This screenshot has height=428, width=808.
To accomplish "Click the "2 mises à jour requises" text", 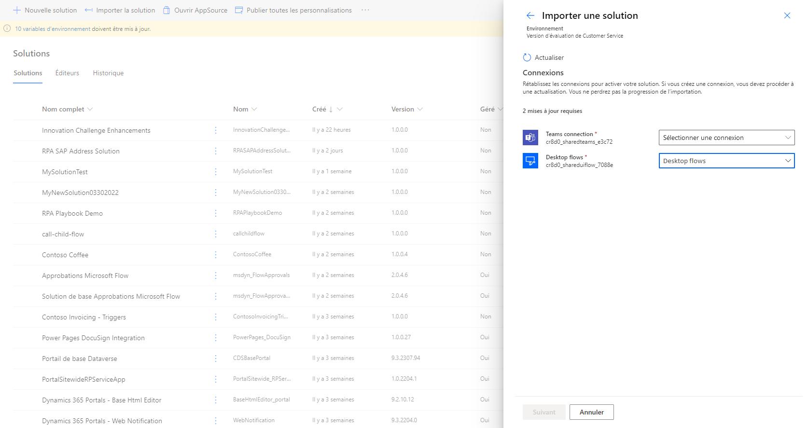I will (552, 111).
